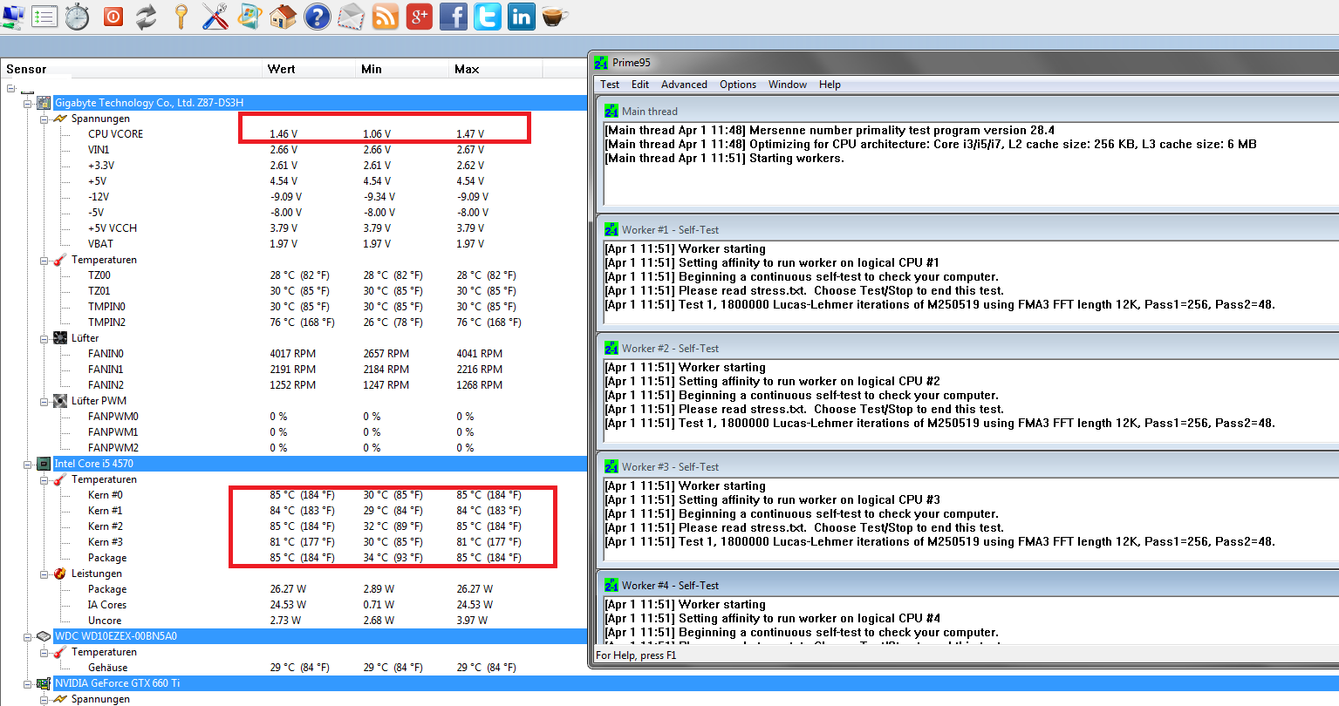The image size is (1339, 706).
Task: Open the orange RSS feed icon
Action: [x=386, y=17]
